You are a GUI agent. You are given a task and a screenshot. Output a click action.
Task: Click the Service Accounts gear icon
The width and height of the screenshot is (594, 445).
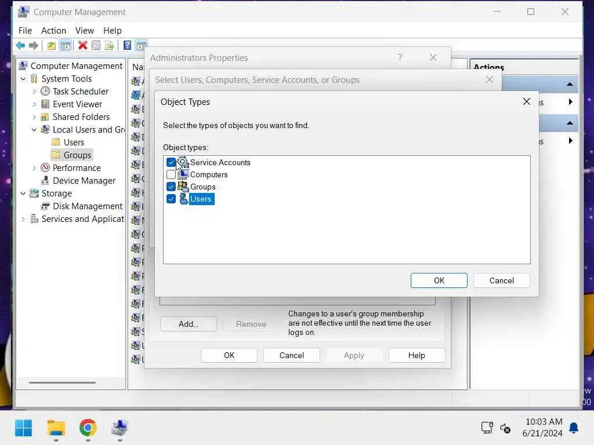click(183, 162)
